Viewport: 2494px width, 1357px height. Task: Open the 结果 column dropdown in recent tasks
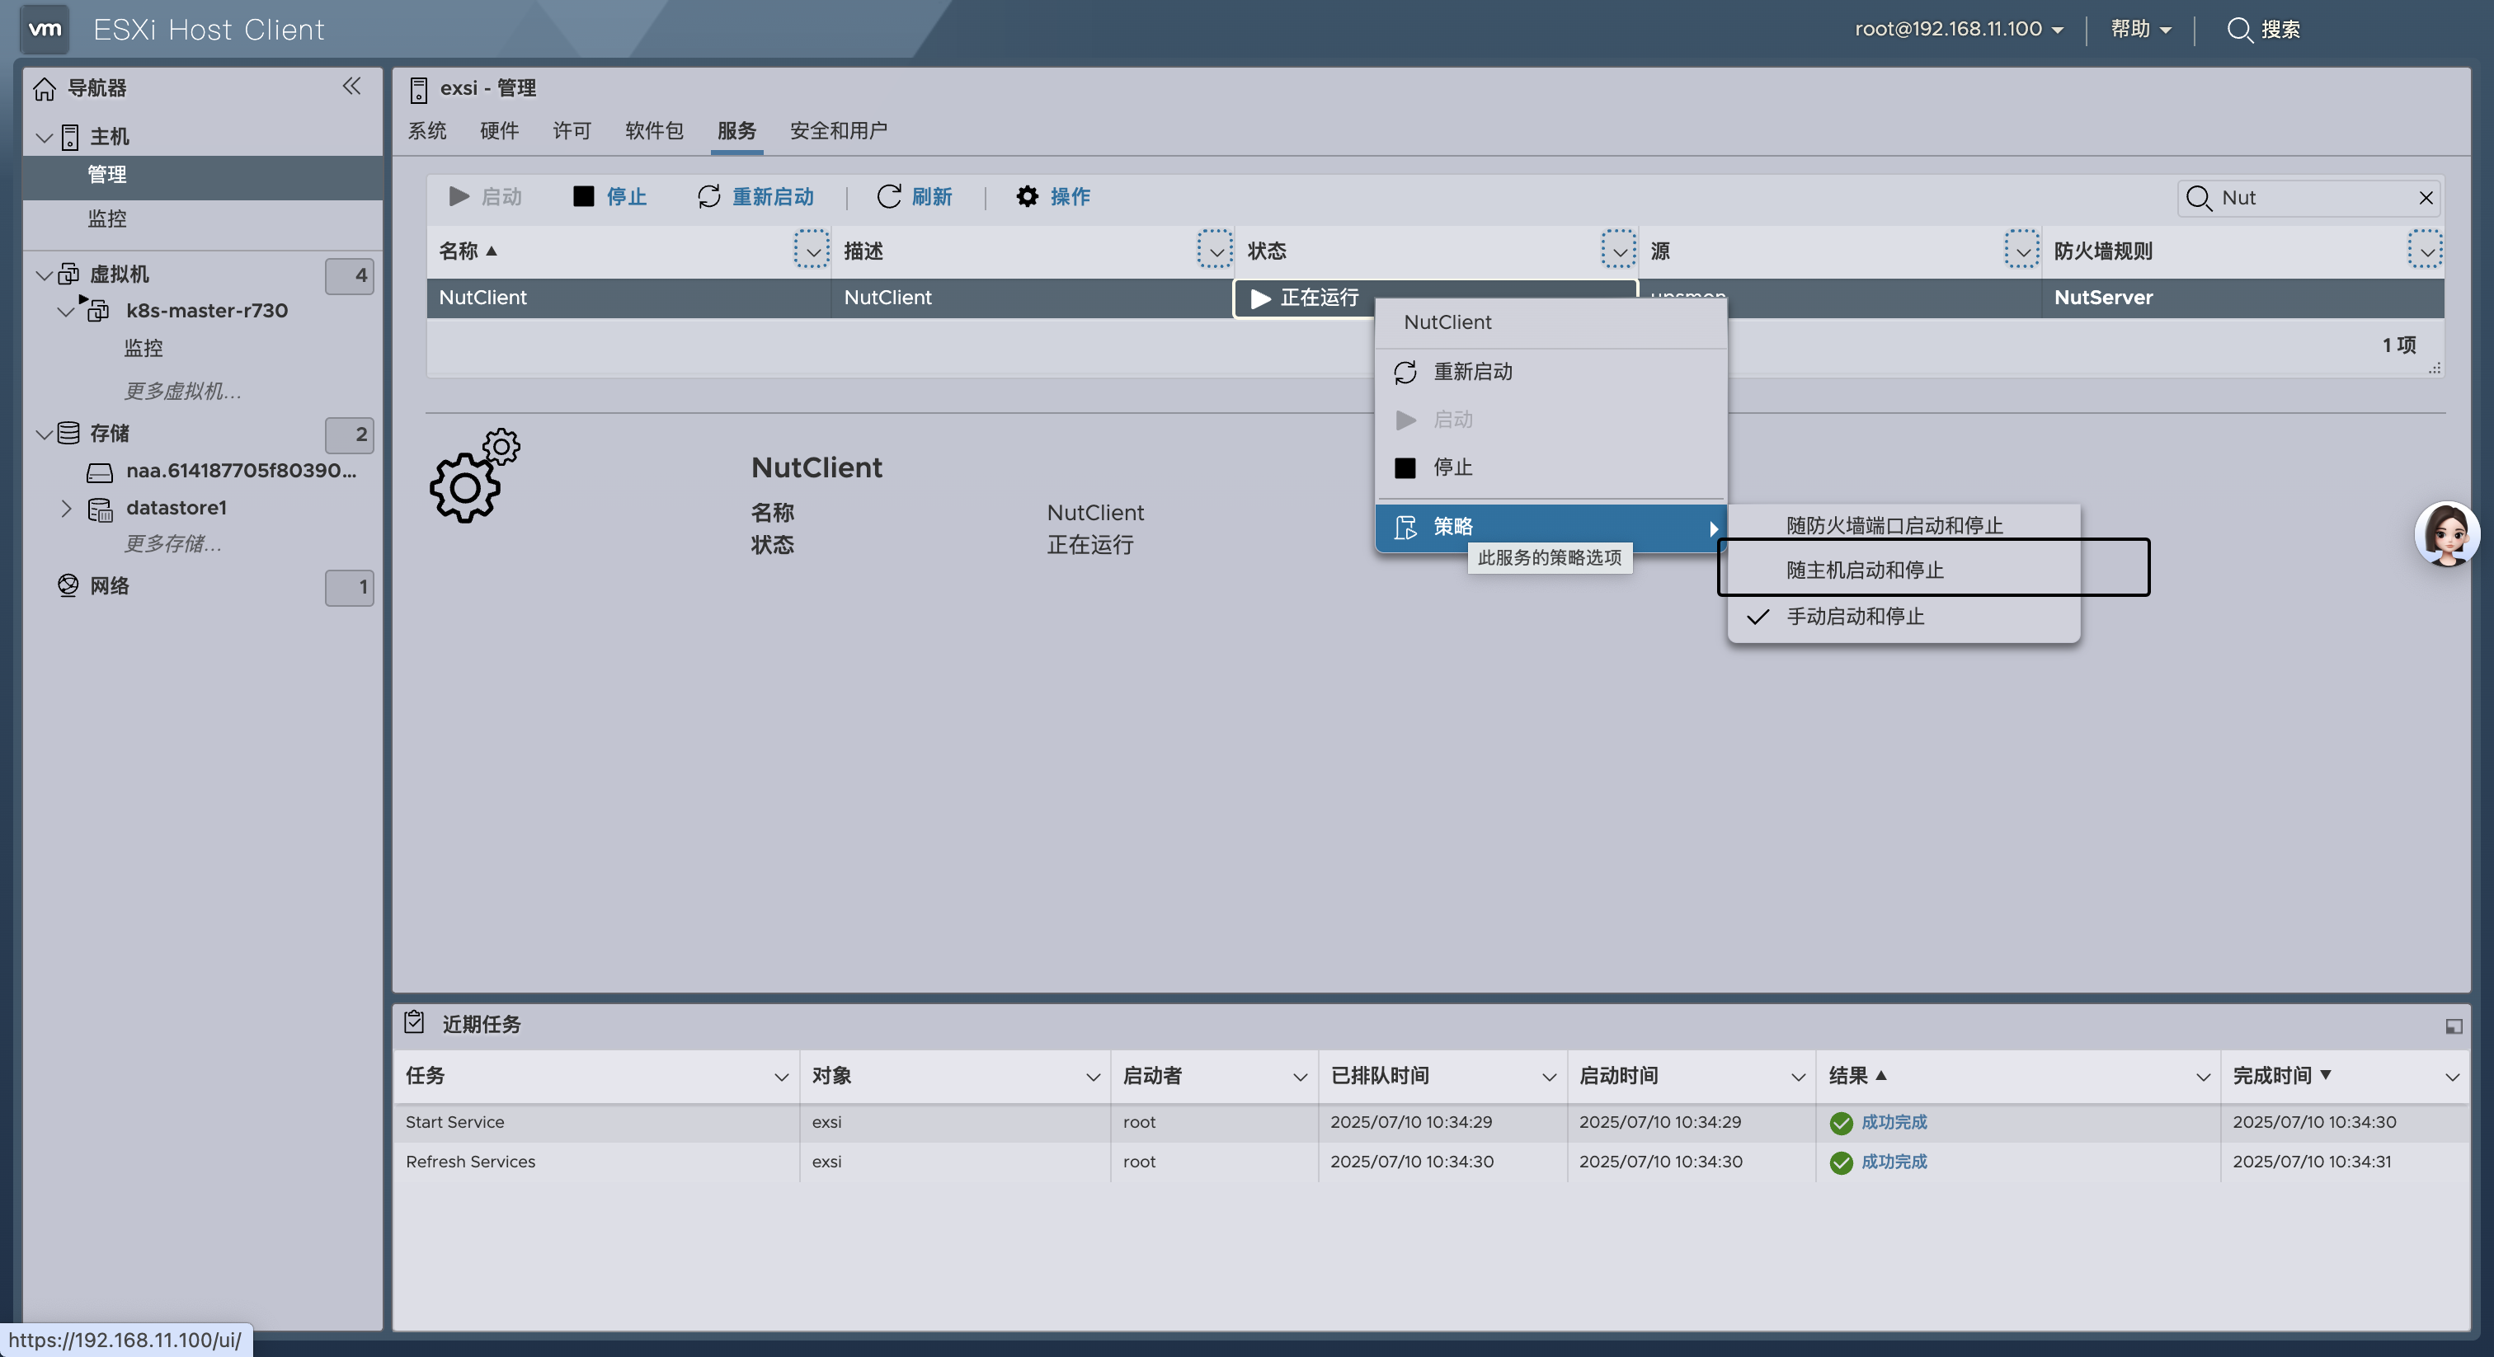pos(2203,1077)
